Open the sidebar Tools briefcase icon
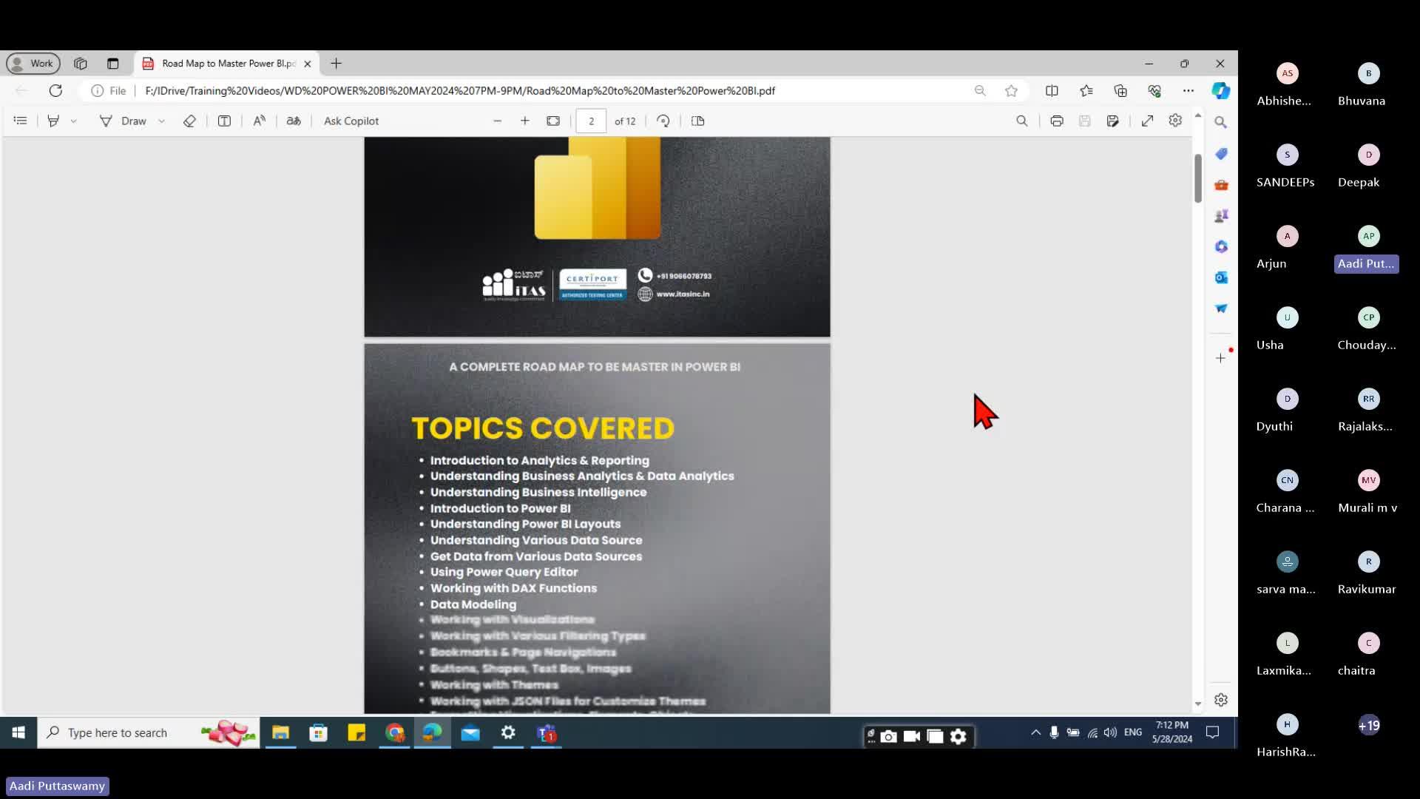 [x=1221, y=184]
